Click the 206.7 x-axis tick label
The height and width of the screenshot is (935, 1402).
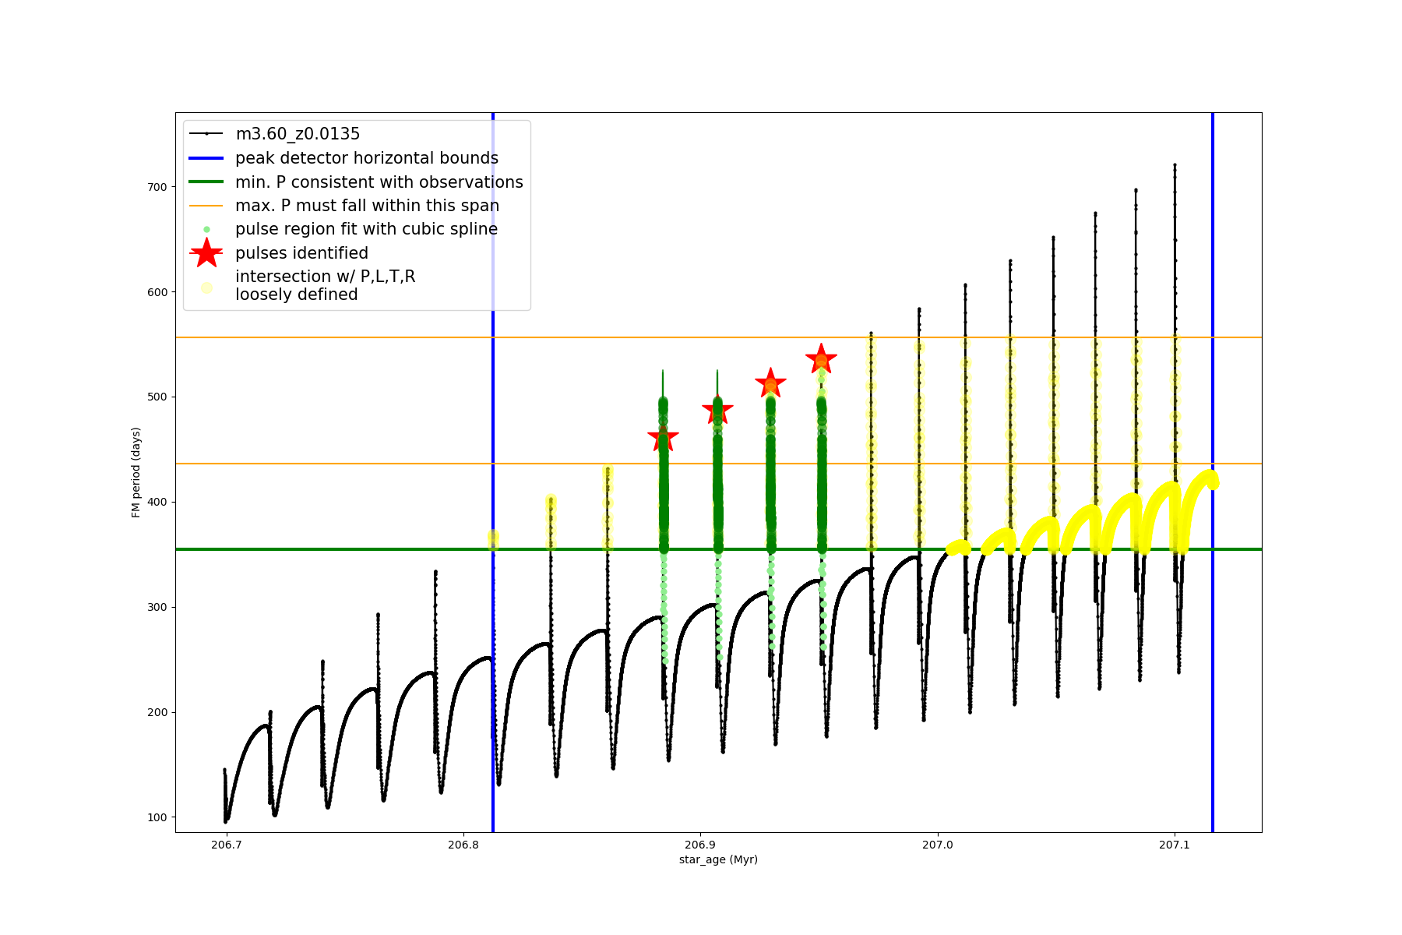click(226, 845)
